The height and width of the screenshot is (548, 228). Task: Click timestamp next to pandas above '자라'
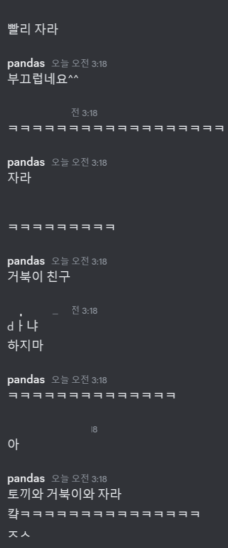pyautogui.click(x=79, y=163)
